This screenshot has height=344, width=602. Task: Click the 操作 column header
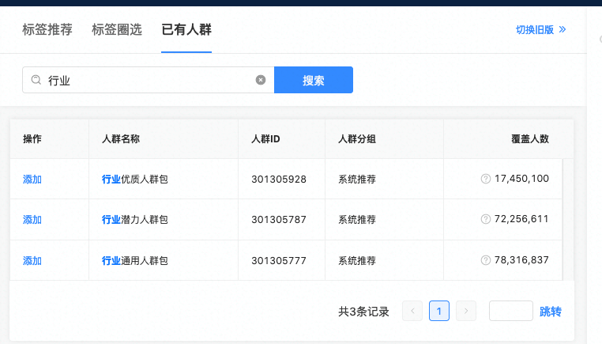[x=32, y=138]
